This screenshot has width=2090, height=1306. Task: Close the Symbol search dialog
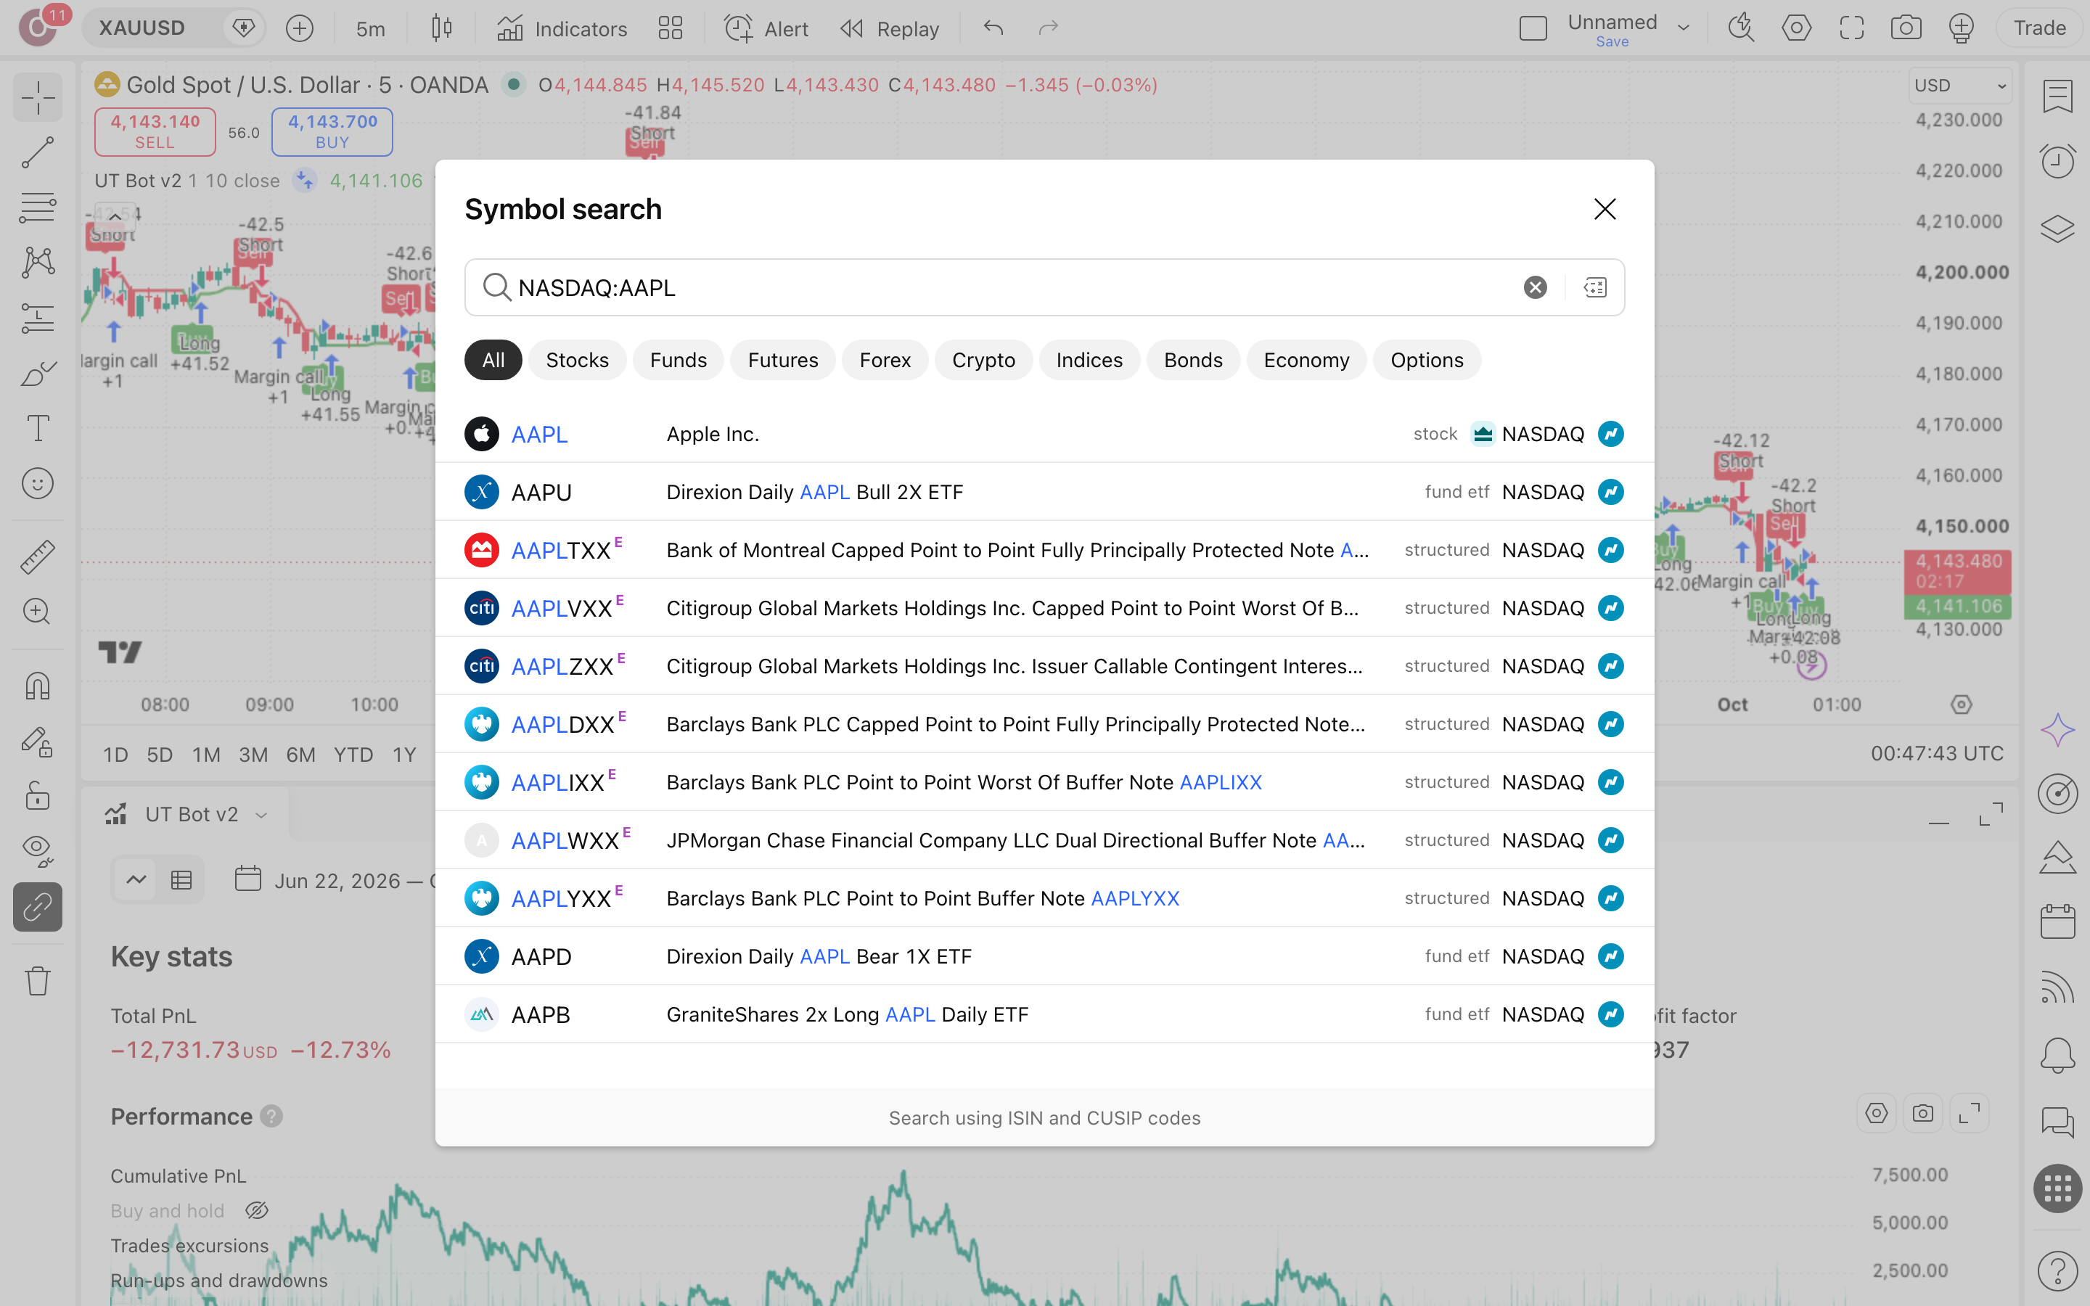(x=1605, y=209)
